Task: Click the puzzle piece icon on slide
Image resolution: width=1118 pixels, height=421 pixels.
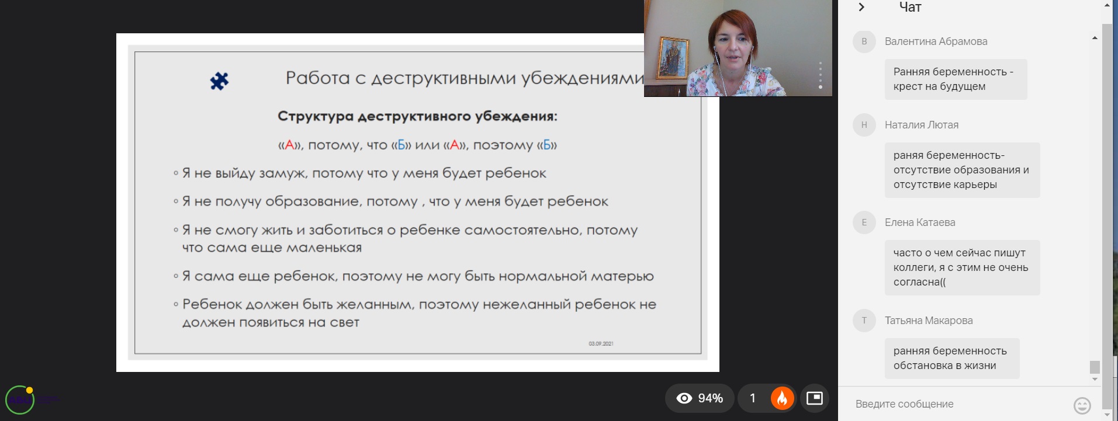Action: pos(219,81)
